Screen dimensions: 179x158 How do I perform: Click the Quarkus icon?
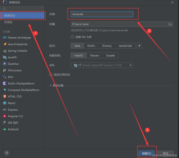pos(5,64)
